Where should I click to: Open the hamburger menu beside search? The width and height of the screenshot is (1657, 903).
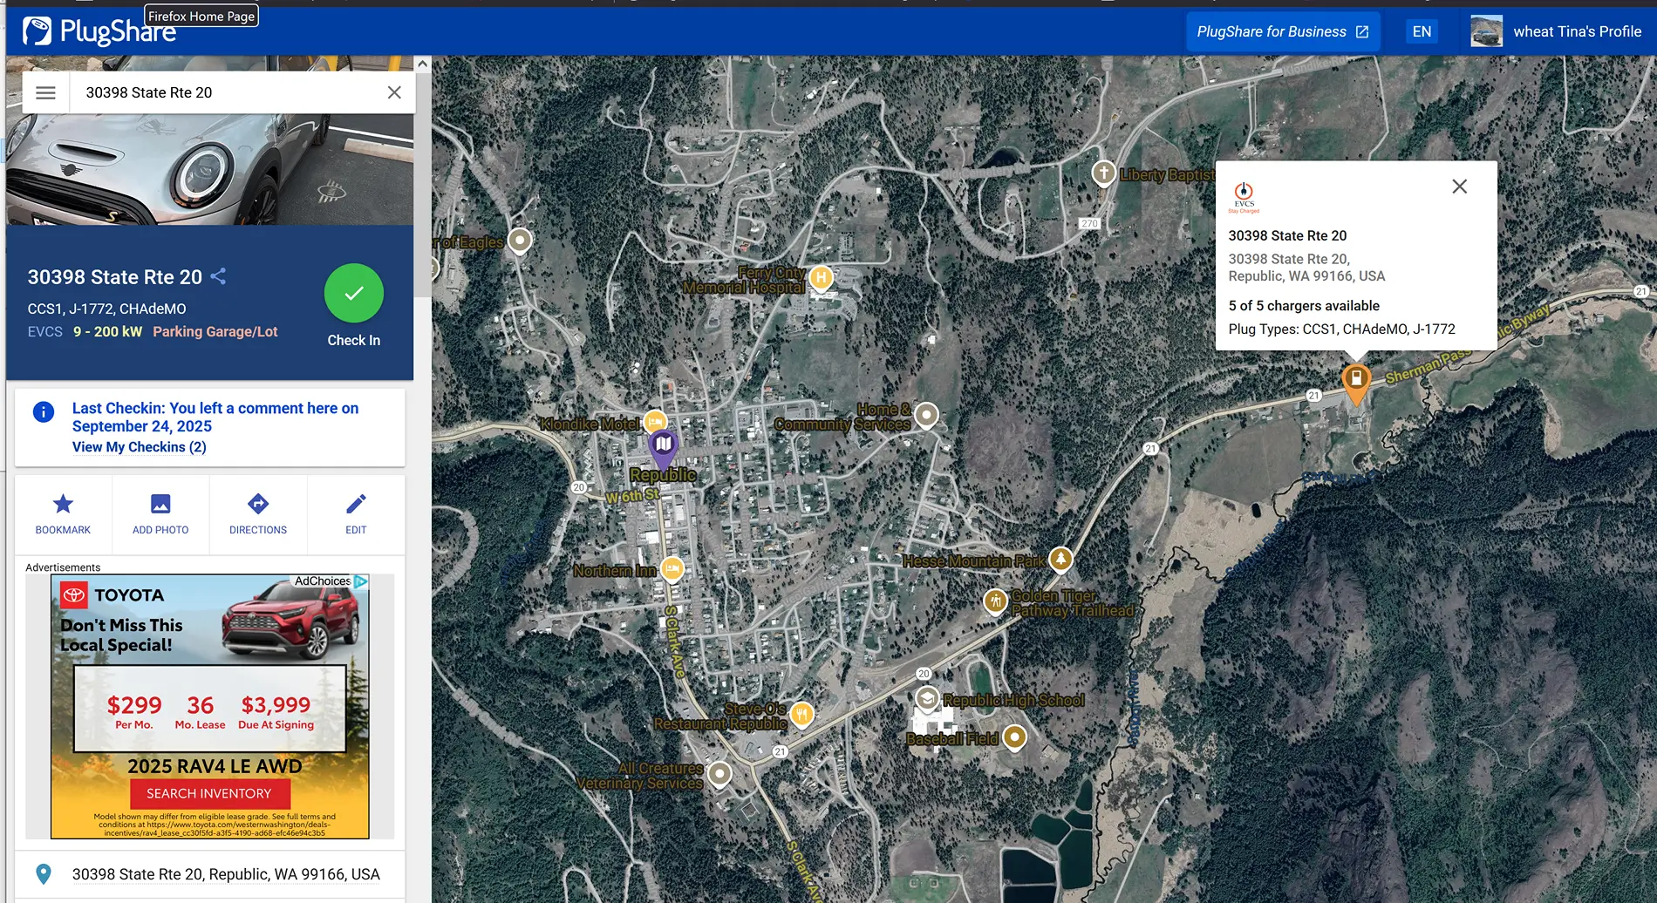click(x=45, y=92)
